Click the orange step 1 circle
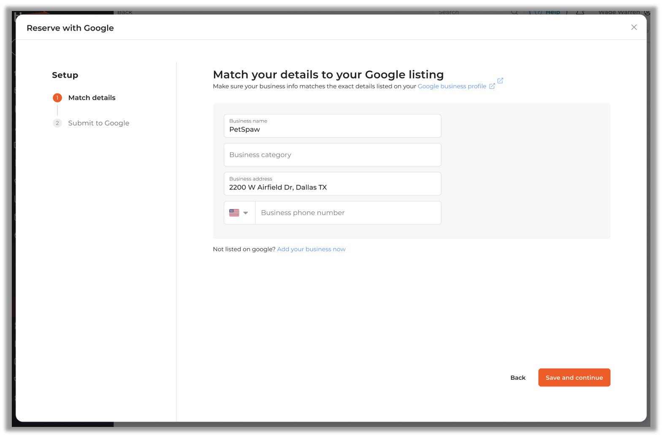This screenshot has width=666, height=440. pyautogui.click(x=57, y=98)
